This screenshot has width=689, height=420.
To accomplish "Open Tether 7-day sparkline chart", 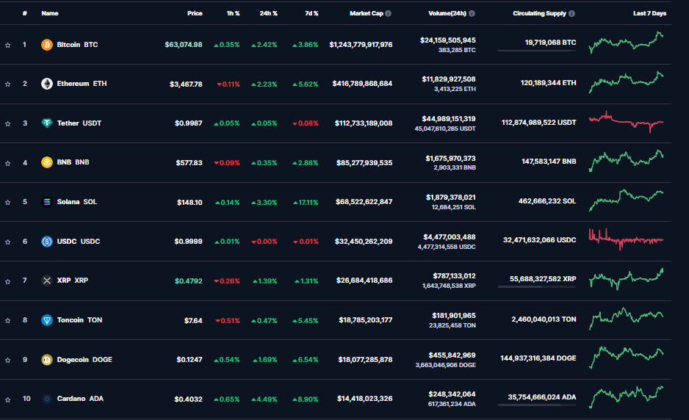I will point(626,122).
